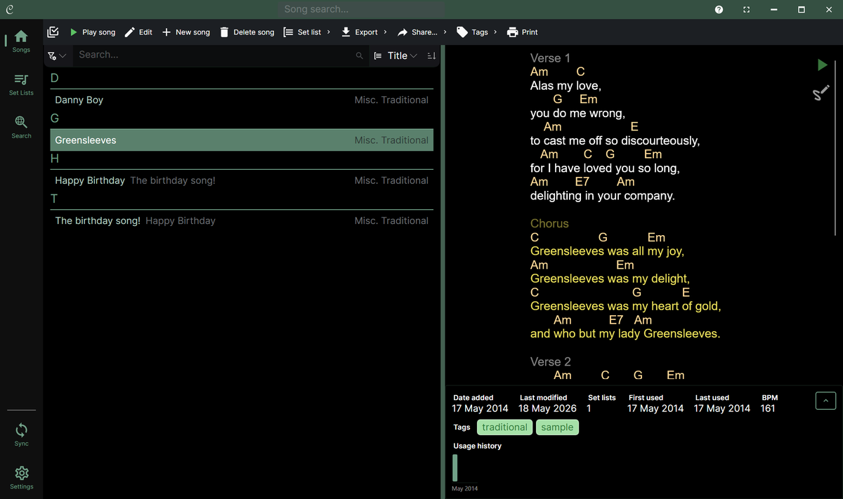Click Misc. Traditional on Danny Boy row
The image size is (843, 499).
click(391, 100)
